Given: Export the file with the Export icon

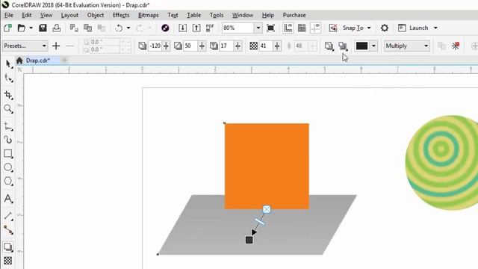Looking at the screenshot, I should pyautogui.click(x=196, y=28).
